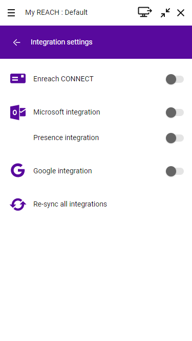
Task: Enable the Enreach CONNECT toggle
Action: (x=175, y=79)
